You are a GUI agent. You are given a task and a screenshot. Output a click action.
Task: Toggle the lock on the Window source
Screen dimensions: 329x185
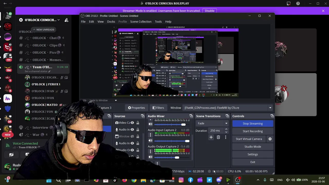pyautogui.click(x=138, y=136)
